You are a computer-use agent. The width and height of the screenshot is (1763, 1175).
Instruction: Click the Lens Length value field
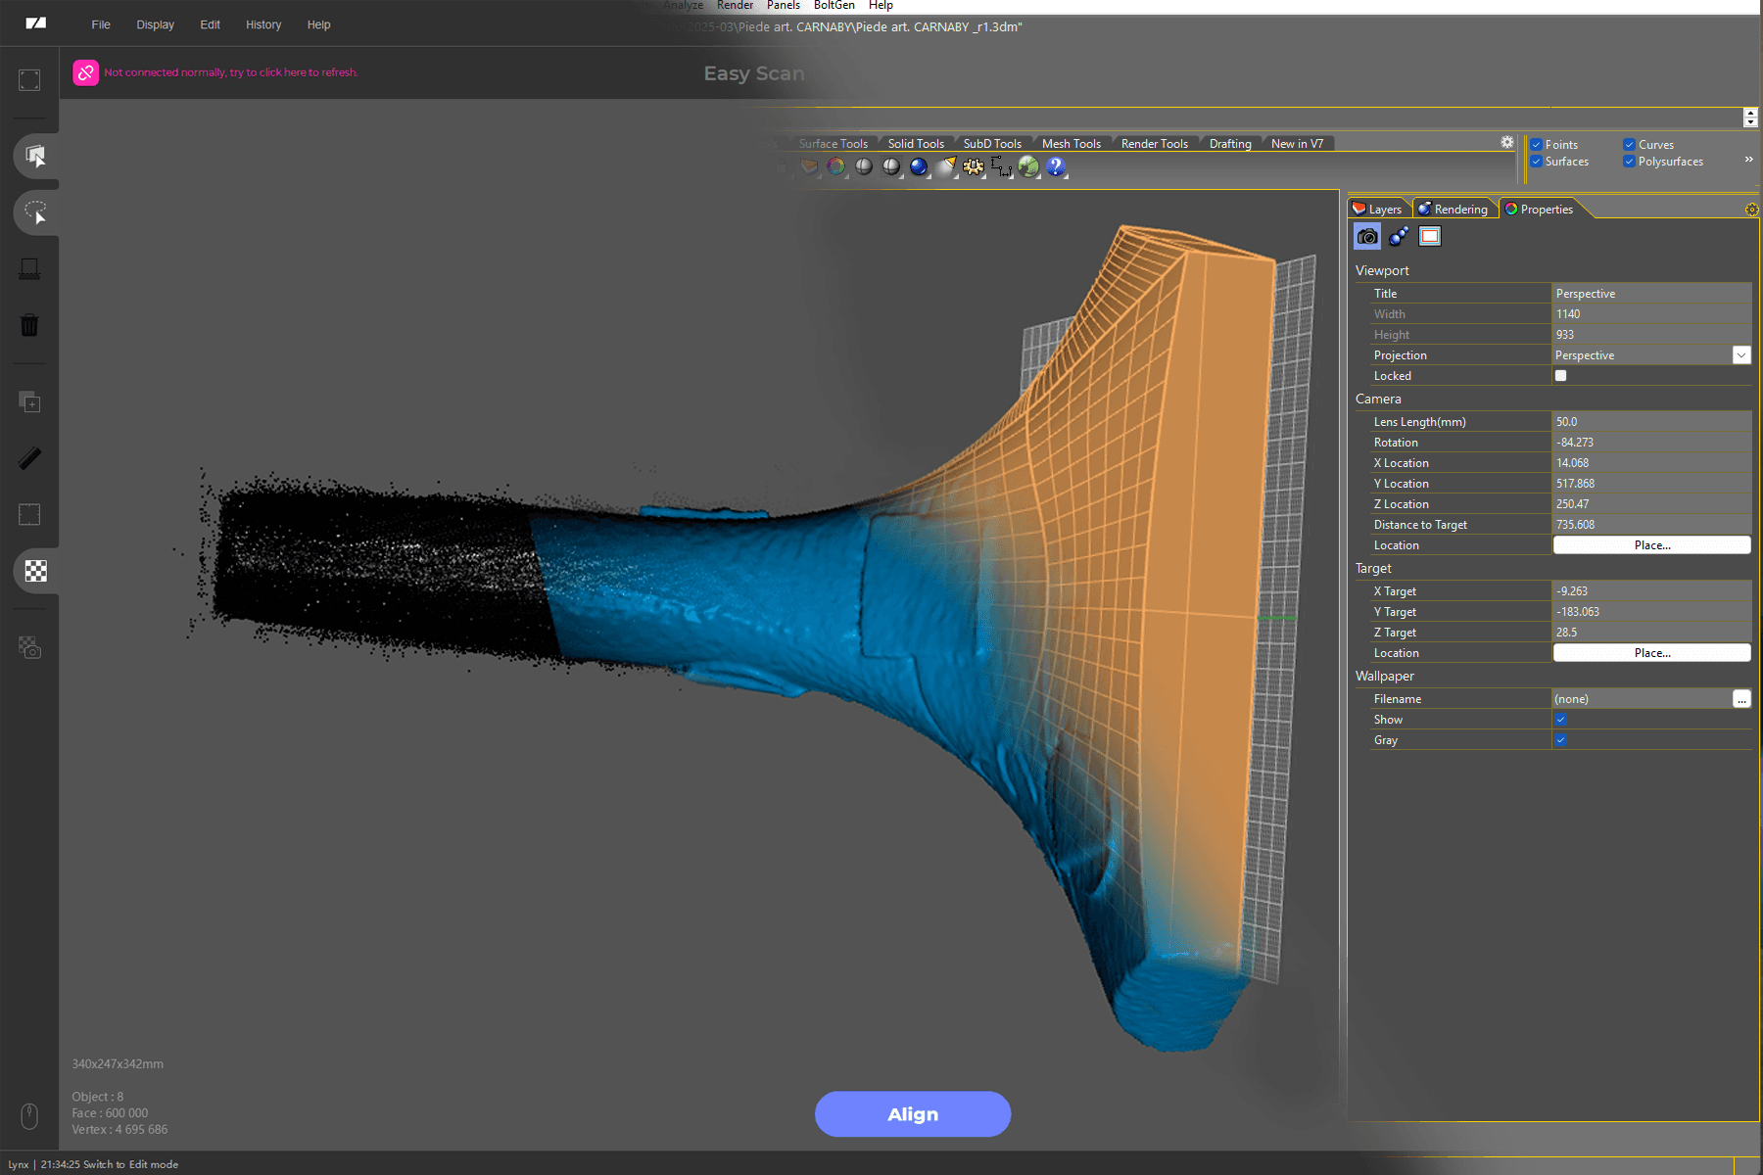[x=1651, y=422]
